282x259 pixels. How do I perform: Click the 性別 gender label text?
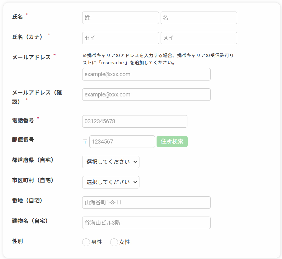17,241
